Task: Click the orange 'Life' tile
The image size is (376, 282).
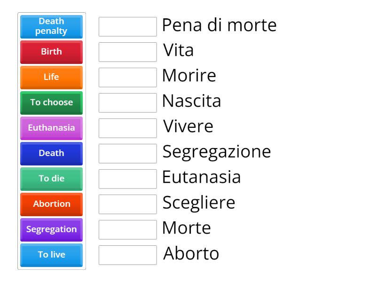Action: (51, 77)
